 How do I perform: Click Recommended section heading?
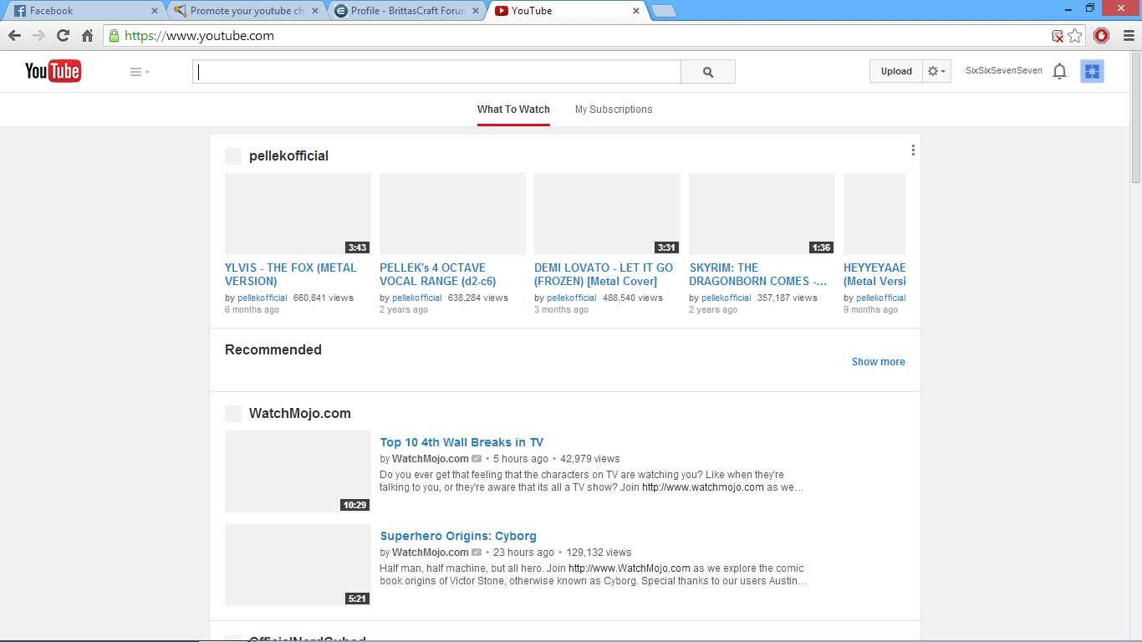(273, 350)
